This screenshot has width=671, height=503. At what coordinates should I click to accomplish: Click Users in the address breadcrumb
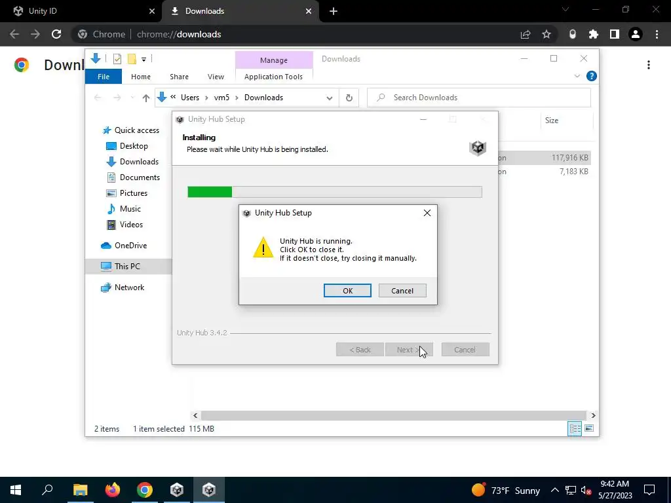click(x=190, y=98)
